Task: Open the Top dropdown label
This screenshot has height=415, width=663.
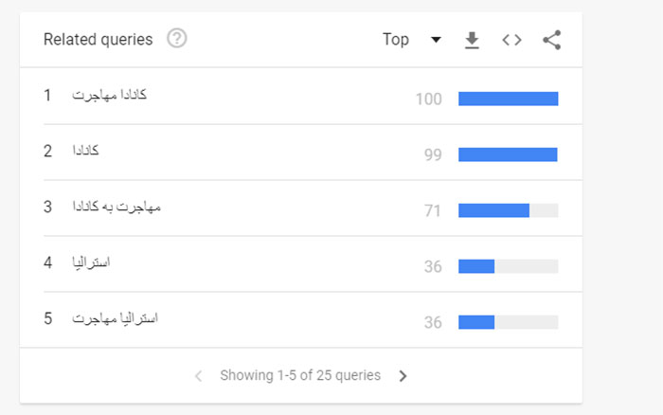Action: pos(396,40)
